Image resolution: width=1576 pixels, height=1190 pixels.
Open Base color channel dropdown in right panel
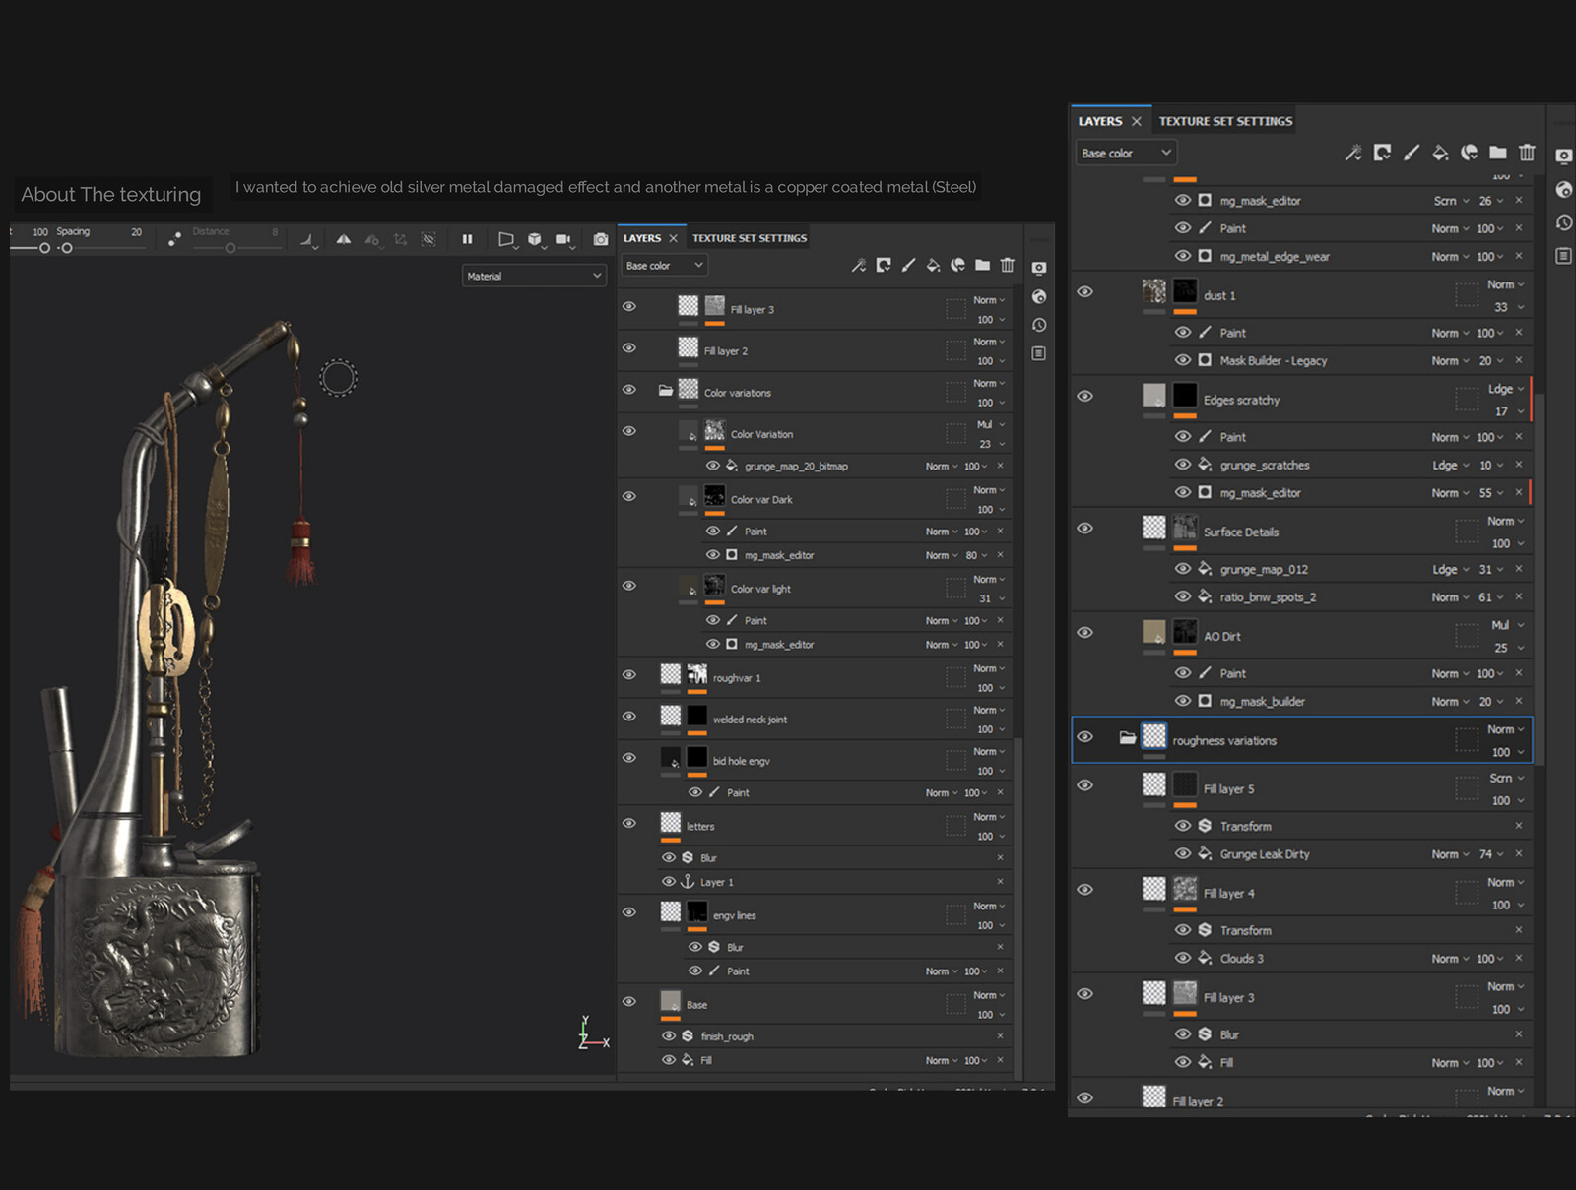[x=1126, y=153]
